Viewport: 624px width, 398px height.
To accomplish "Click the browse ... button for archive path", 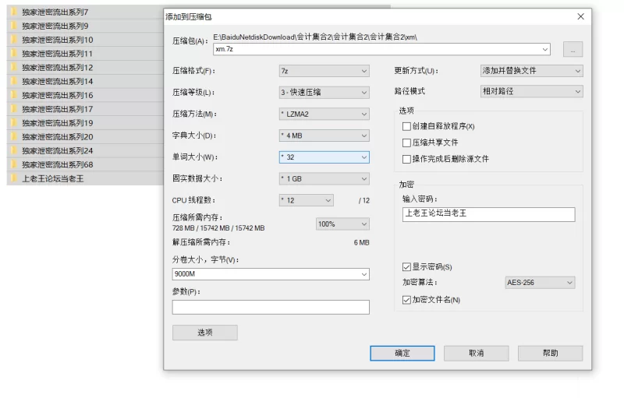I will click(573, 49).
